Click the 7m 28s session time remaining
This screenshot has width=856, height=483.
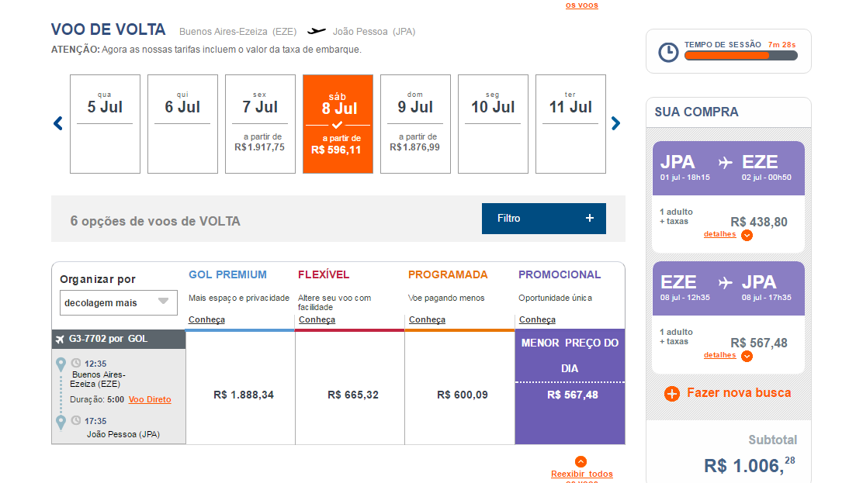coord(781,45)
